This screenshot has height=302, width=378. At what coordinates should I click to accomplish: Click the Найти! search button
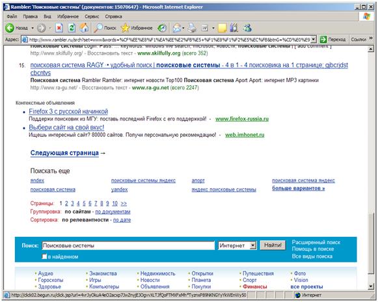(273, 245)
